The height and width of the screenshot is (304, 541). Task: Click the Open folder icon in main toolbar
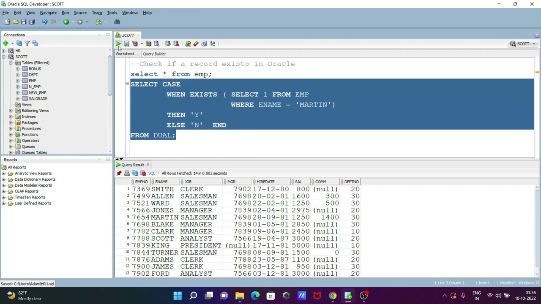16,22
